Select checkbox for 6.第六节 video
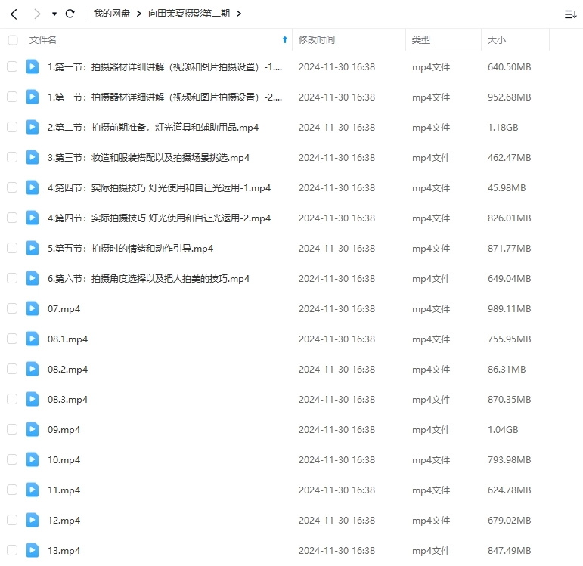583x566 pixels. pos(12,278)
